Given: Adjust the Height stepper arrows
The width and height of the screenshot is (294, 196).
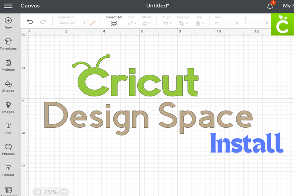Looking at the screenshot, I should coord(267,23).
